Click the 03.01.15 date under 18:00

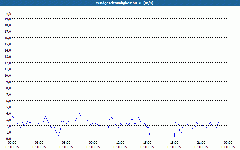[x=174, y=147]
